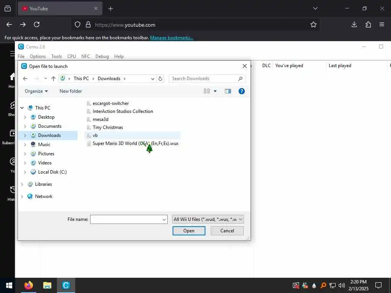Open Cemu Debug menu
Image resolution: width=391 pixels, height=293 pixels.
point(102,56)
